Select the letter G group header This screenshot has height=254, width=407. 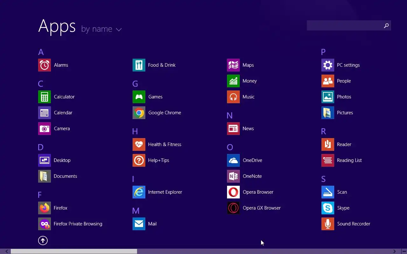pyautogui.click(x=135, y=84)
